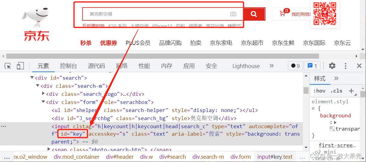Viewport: 366px width, 162px height.
Task: Collapse the div id="search" node
Action: click(x=32, y=78)
